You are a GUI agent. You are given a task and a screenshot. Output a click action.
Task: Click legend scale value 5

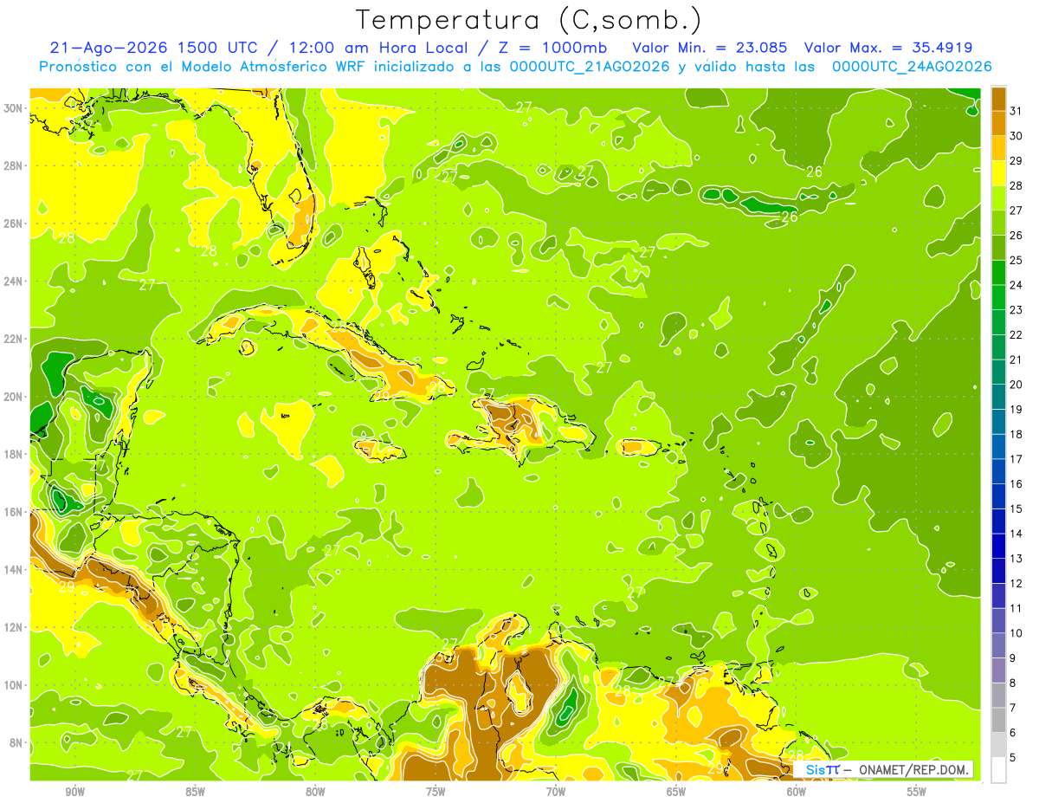(1013, 758)
